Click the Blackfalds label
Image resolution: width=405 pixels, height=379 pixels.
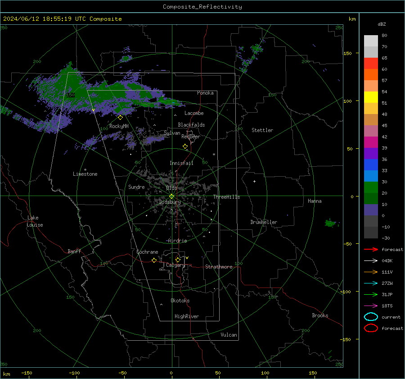pyautogui.click(x=191, y=125)
